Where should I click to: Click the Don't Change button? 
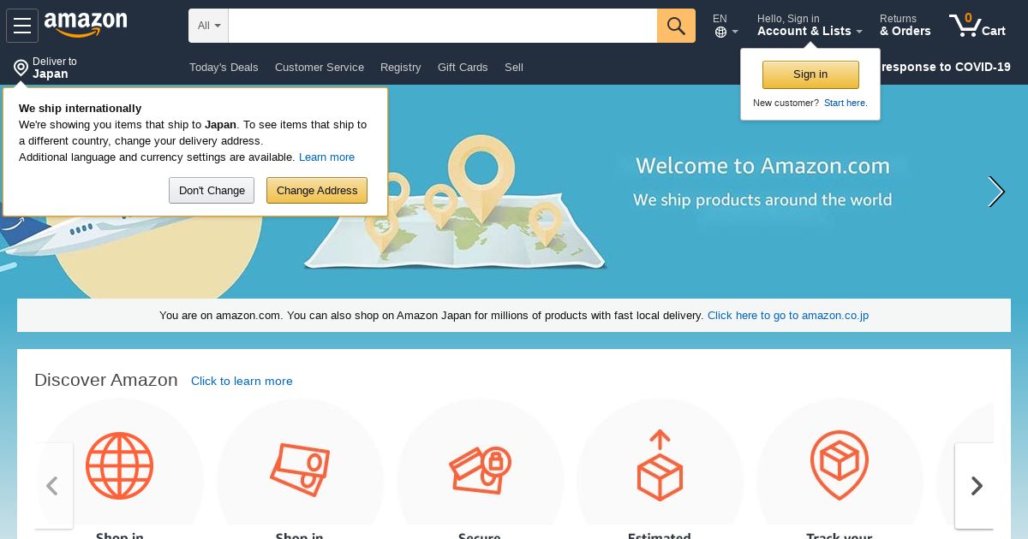point(212,191)
